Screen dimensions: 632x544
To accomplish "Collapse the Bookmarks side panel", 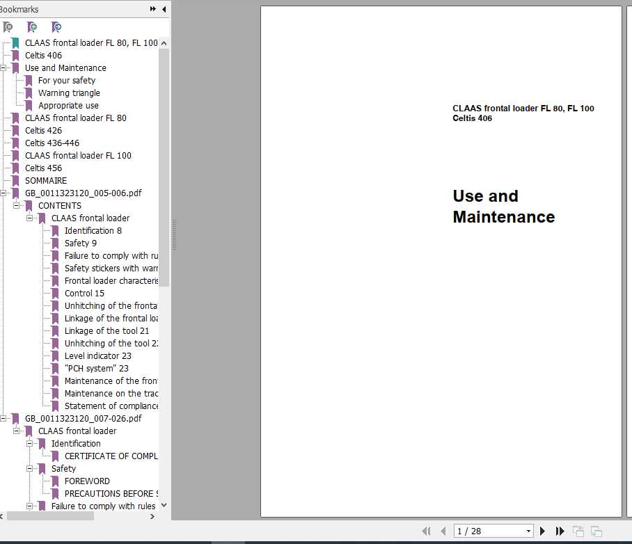I will (x=164, y=9).
